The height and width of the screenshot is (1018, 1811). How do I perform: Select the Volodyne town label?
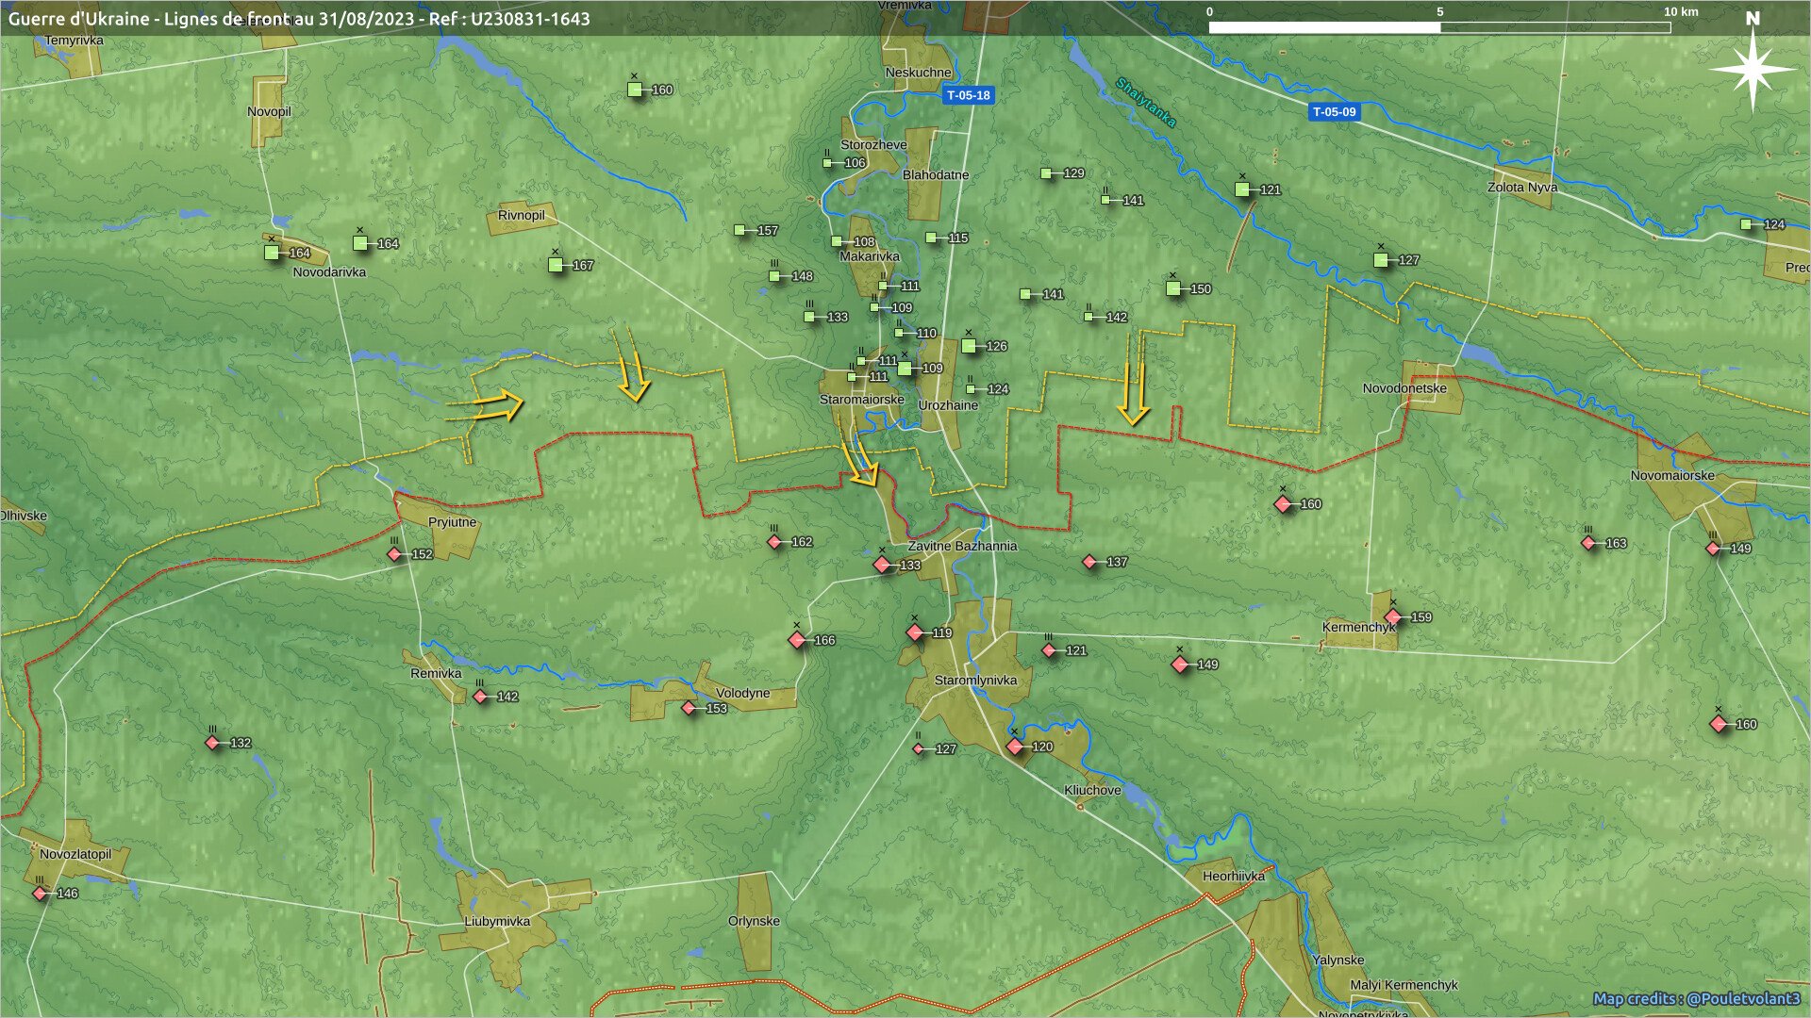click(743, 693)
